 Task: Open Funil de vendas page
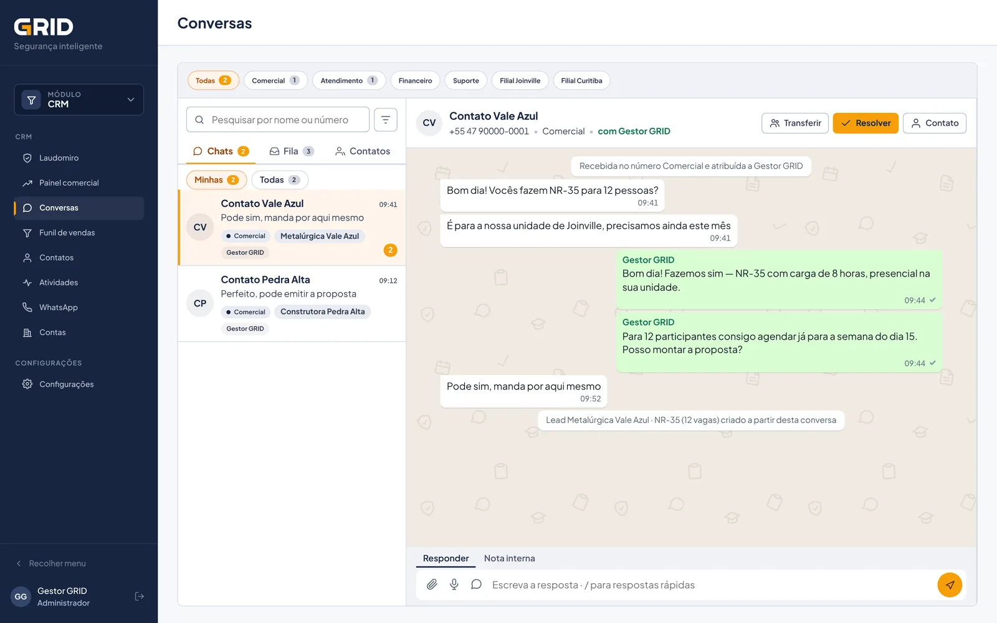79,233
